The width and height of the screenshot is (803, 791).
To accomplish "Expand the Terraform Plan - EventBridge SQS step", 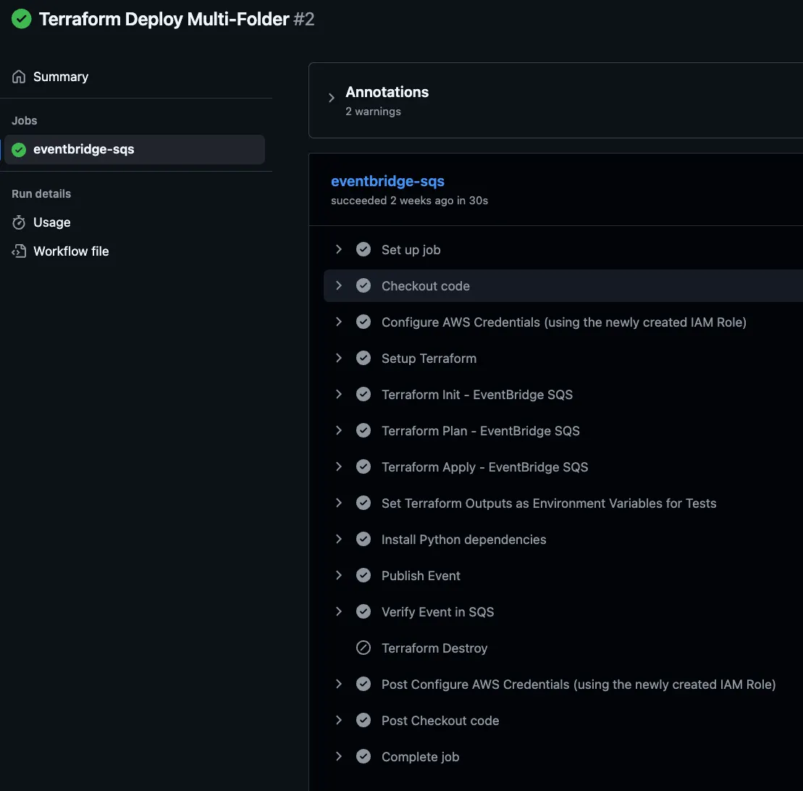I will pos(339,431).
